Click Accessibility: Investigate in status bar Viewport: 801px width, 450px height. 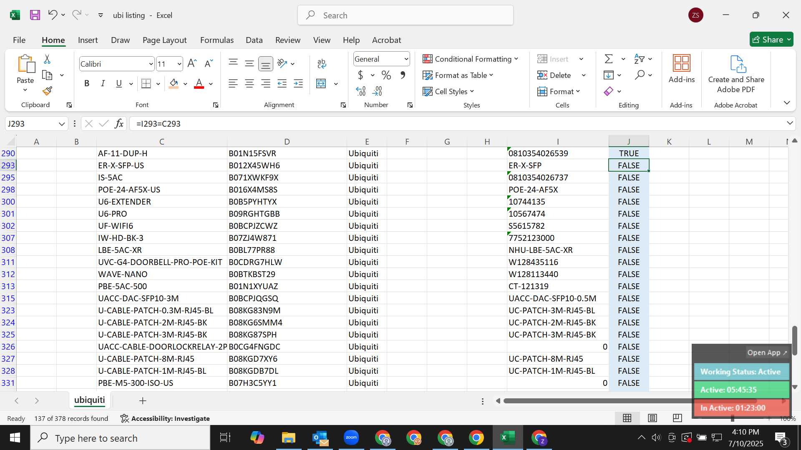tap(165, 418)
